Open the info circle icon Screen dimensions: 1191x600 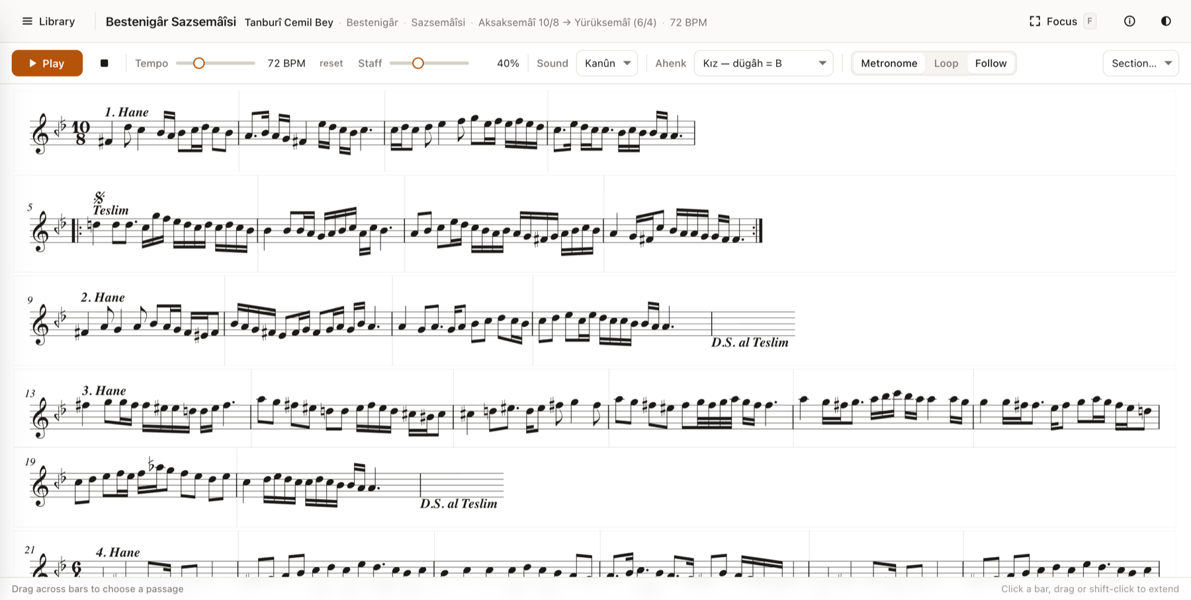tap(1129, 21)
